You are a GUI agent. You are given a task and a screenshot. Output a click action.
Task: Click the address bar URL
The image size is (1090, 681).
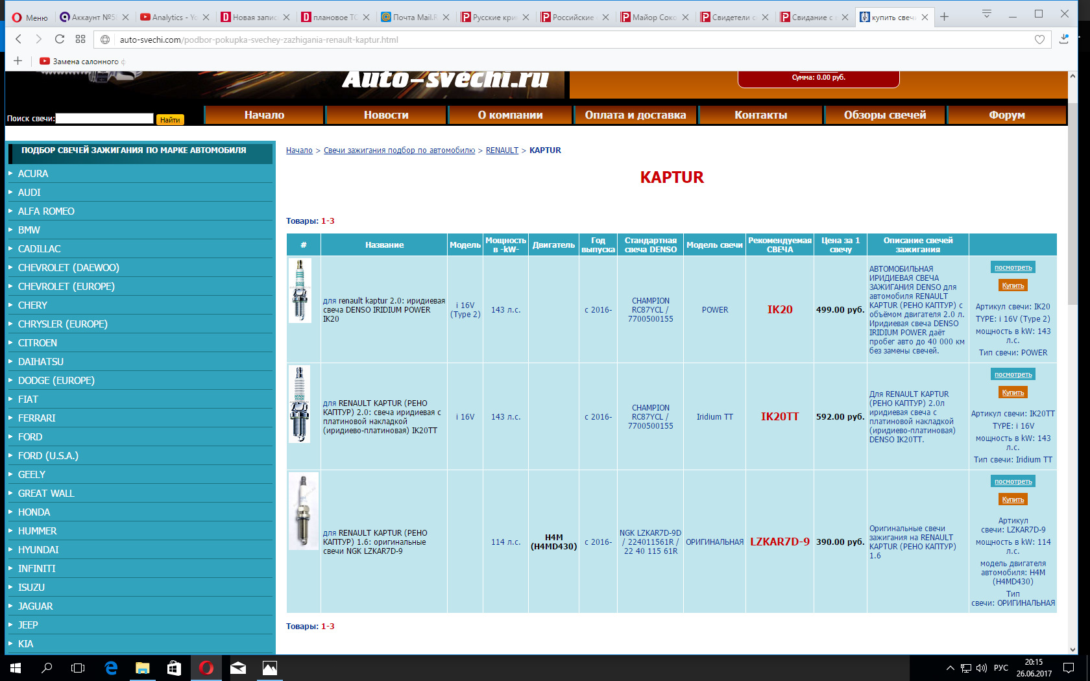[259, 40]
